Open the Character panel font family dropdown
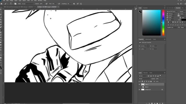186x104 pixels. (x=172, y=12)
